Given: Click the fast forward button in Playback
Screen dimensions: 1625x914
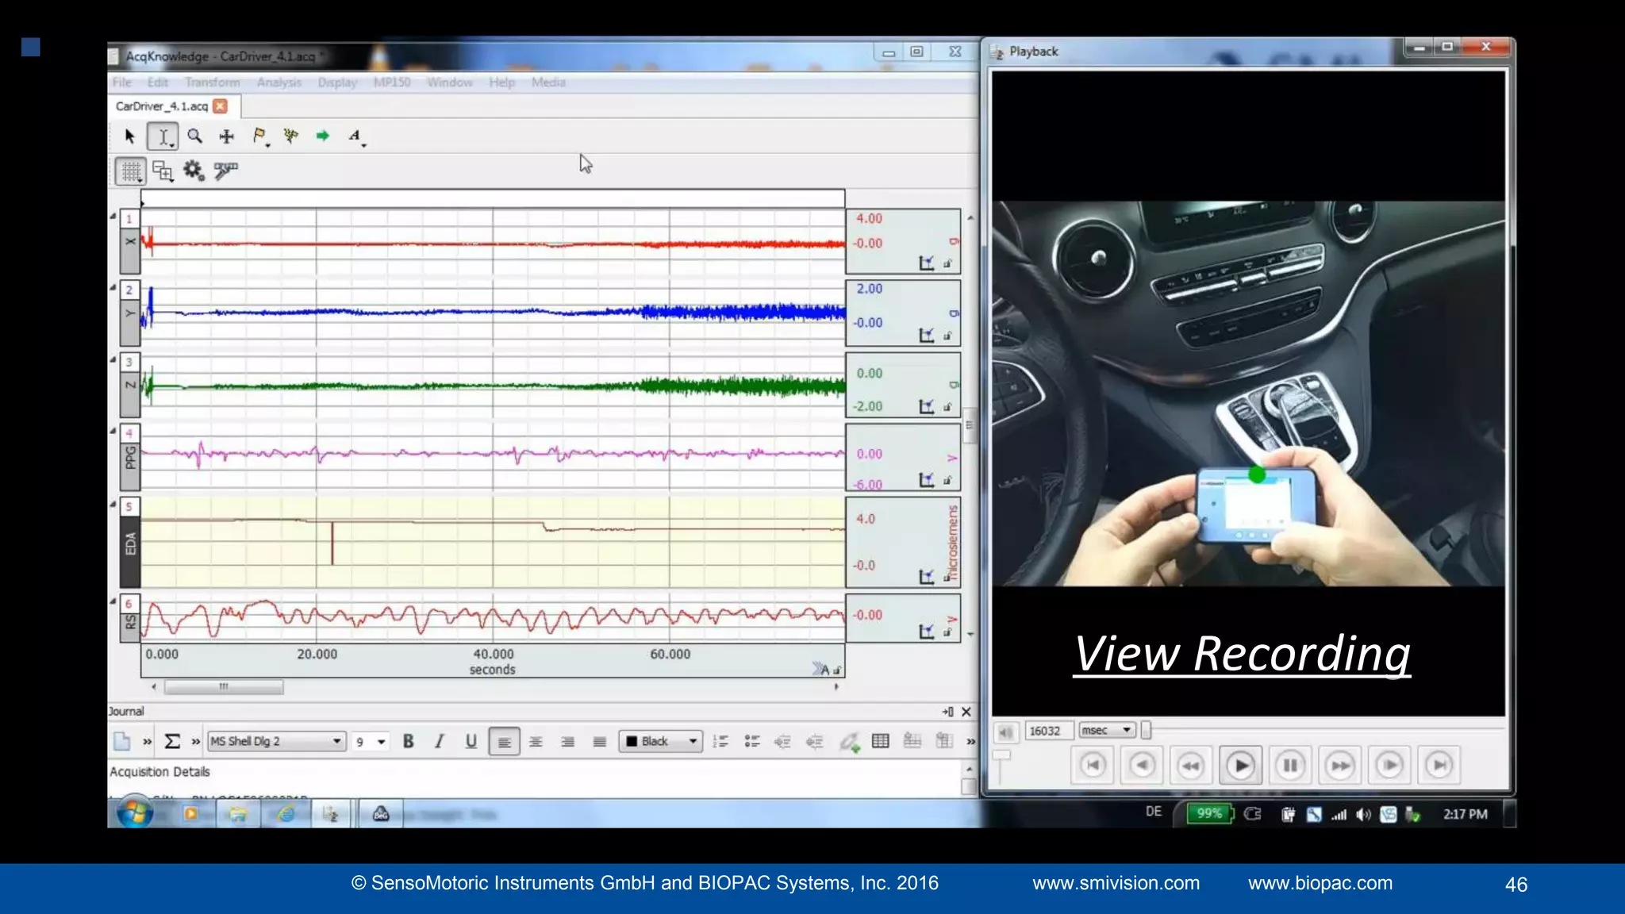Looking at the screenshot, I should tap(1340, 766).
